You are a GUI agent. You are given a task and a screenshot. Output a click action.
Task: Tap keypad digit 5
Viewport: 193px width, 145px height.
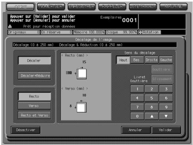click(151, 98)
